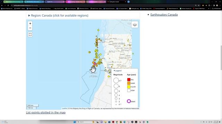Image resolution: width=222 pixels, height=124 pixels.
Task: Open the Chrome profile avatar
Action: 217,6
